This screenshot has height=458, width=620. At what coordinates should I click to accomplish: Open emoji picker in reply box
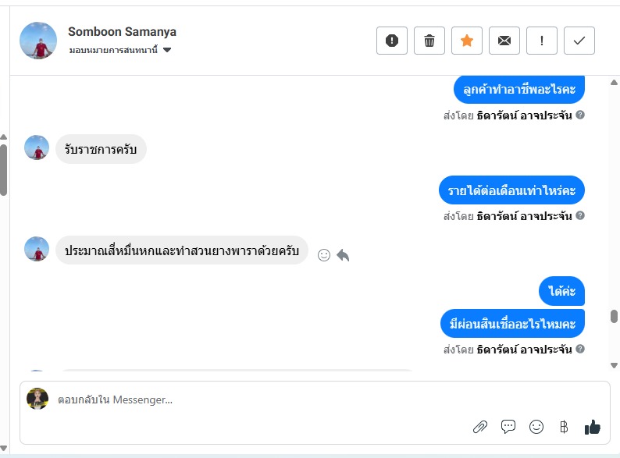(536, 427)
